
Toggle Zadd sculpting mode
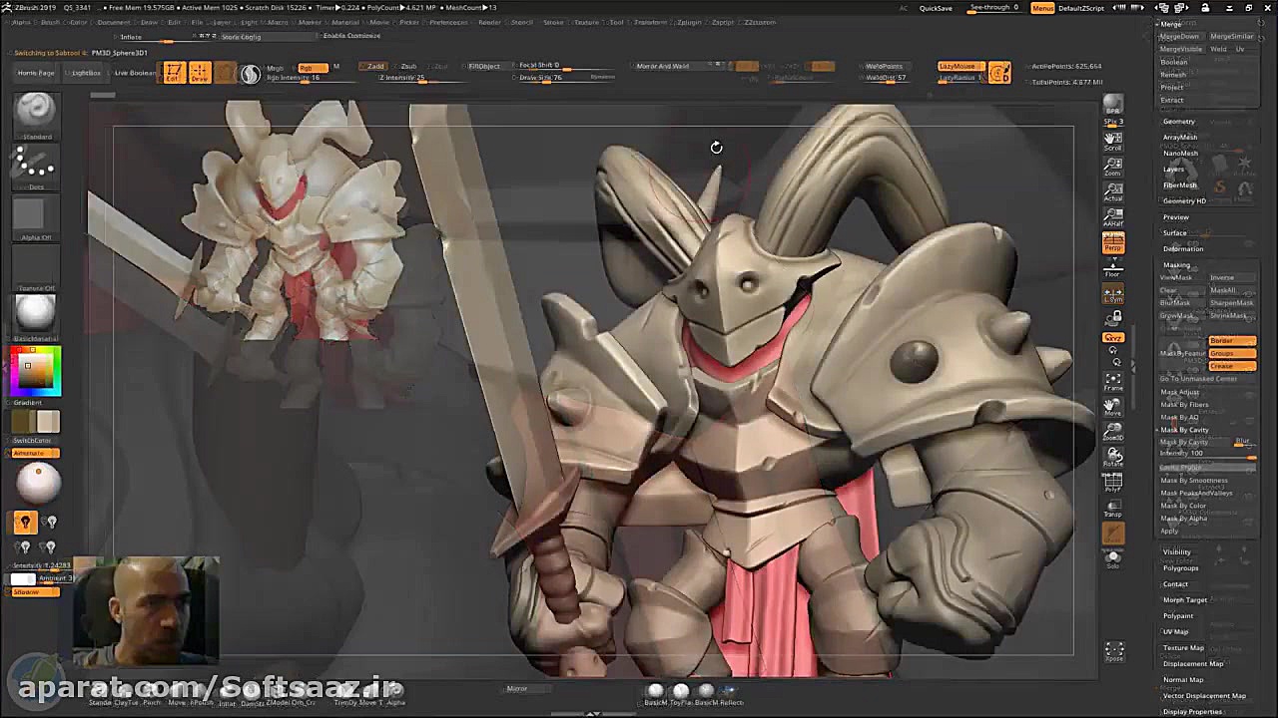pos(375,66)
